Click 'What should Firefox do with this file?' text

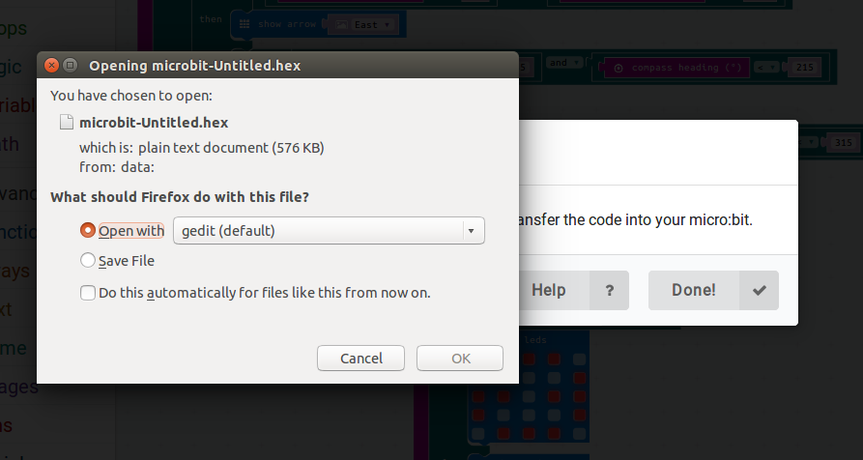coord(180,196)
